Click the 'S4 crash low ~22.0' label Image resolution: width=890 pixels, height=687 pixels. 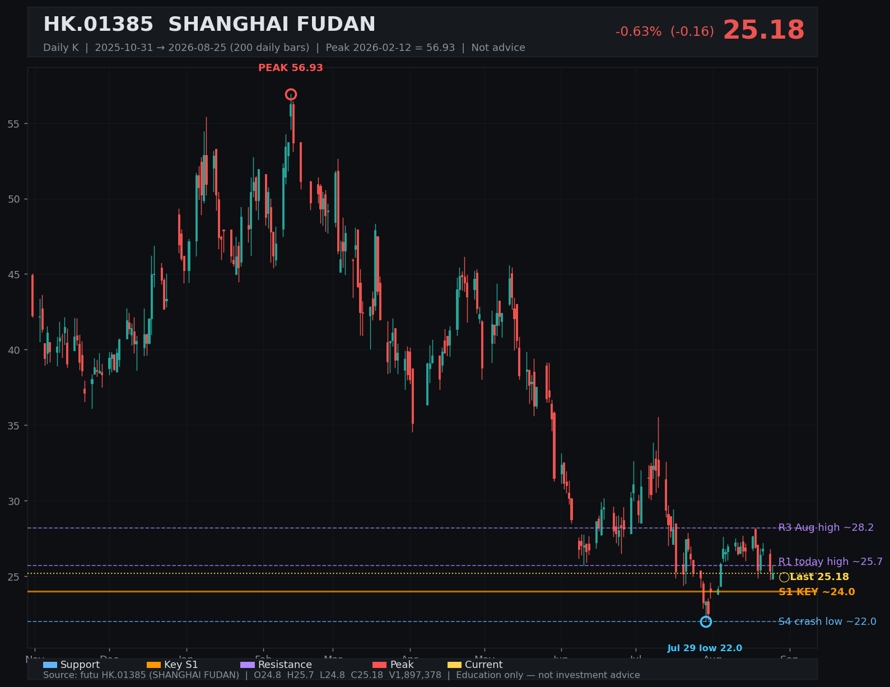pos(827,621)
